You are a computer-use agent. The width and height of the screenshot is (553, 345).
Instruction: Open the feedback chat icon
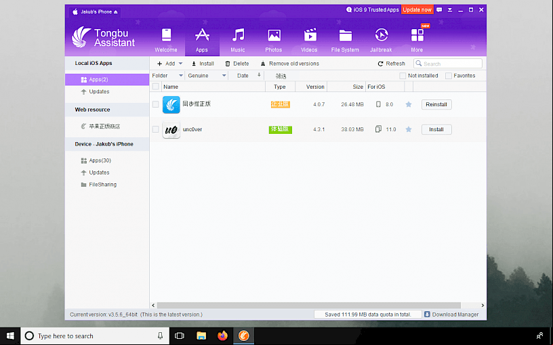(x=439, y=10)
